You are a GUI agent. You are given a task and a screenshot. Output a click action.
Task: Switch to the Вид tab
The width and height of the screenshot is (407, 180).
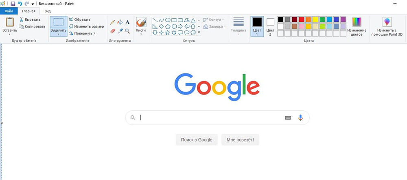pyautogui.click(x=48, y=11)
